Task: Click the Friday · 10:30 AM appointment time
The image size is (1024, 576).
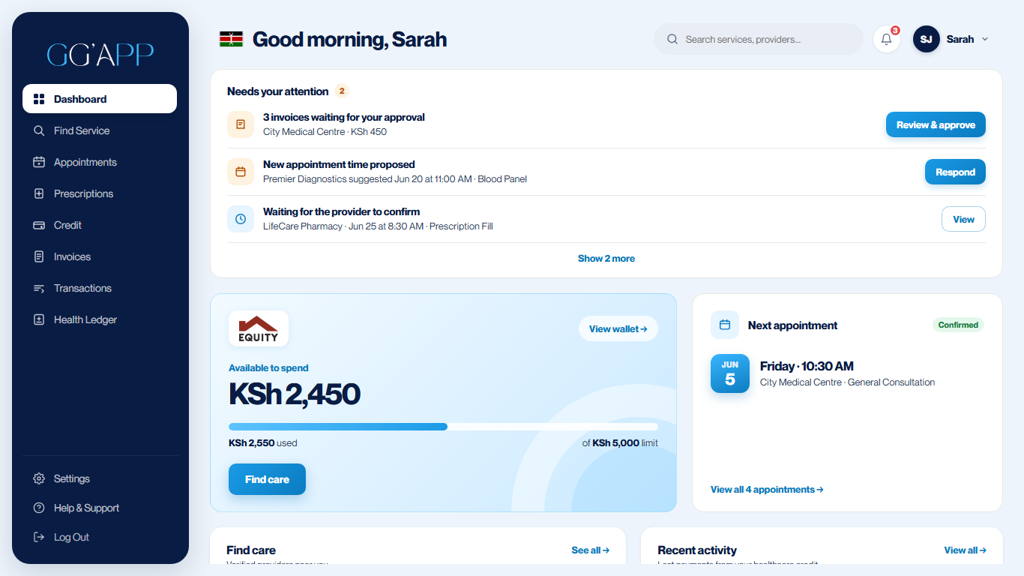Action: 807,366
